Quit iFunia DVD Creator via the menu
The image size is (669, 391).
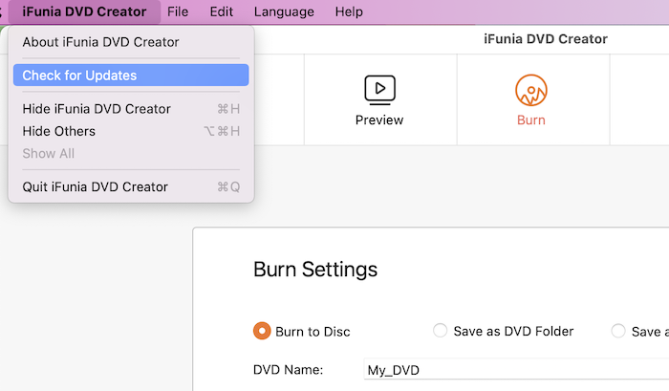click(x=95, y=187)
